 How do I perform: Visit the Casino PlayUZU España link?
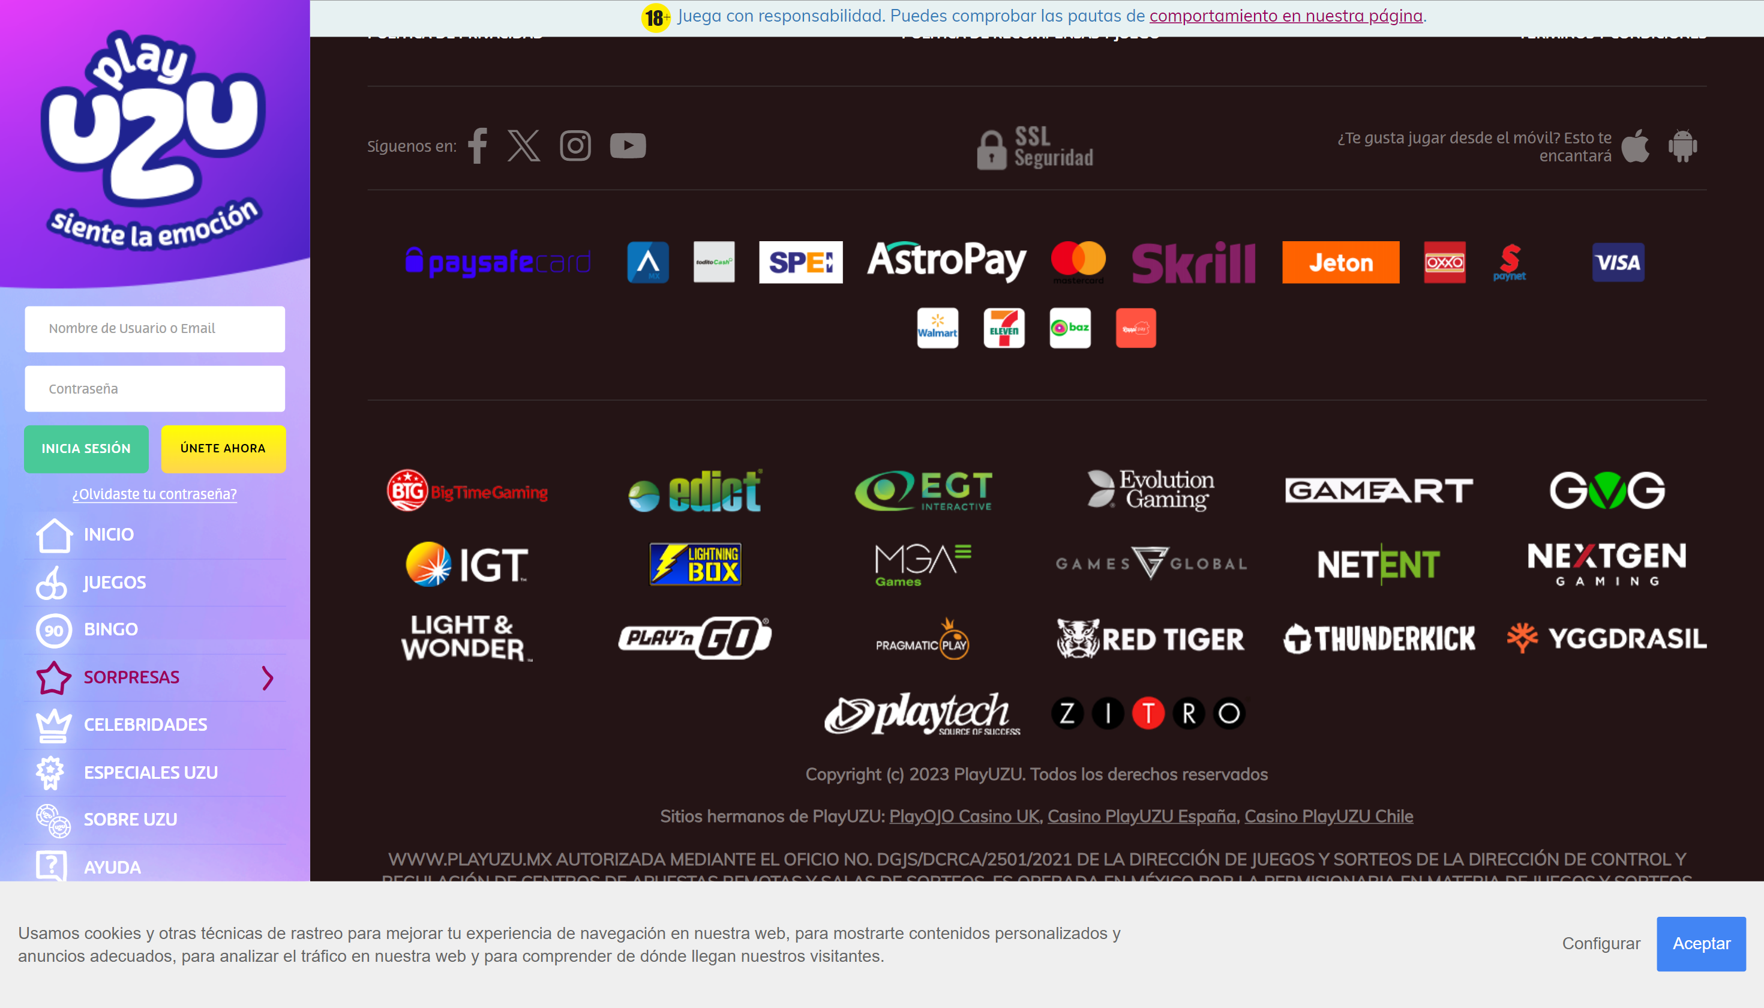point(1142,816)
